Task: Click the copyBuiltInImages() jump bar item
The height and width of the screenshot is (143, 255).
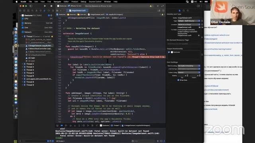Action: 115,14
